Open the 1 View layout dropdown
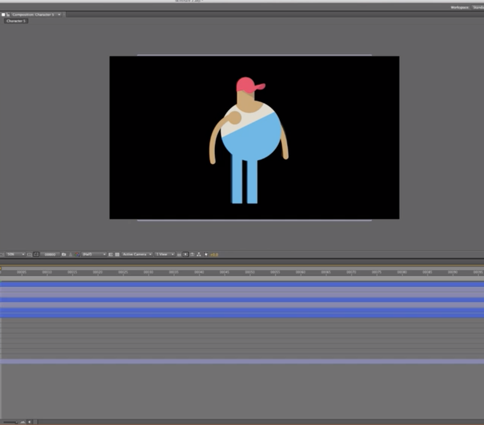This screenshot has height=425, width=484. click(164, 254)
